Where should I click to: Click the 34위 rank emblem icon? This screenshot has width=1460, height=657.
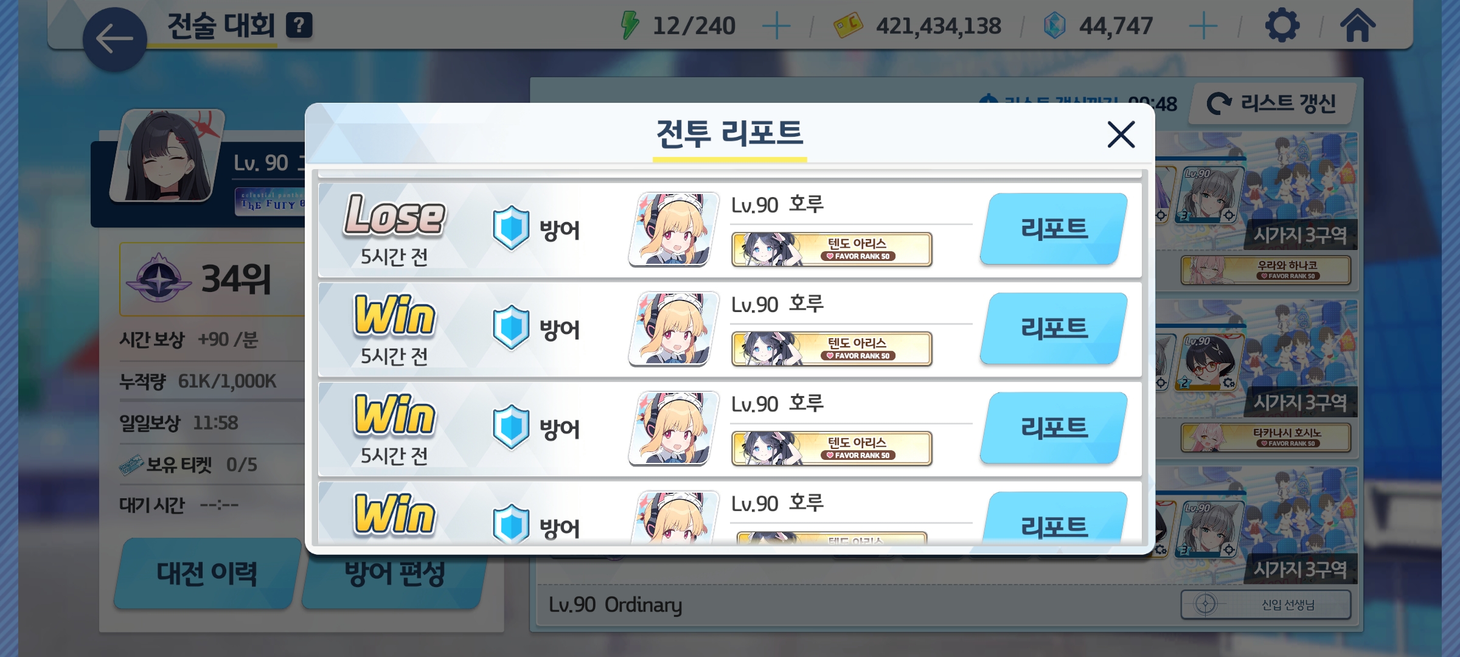[158, 279]
